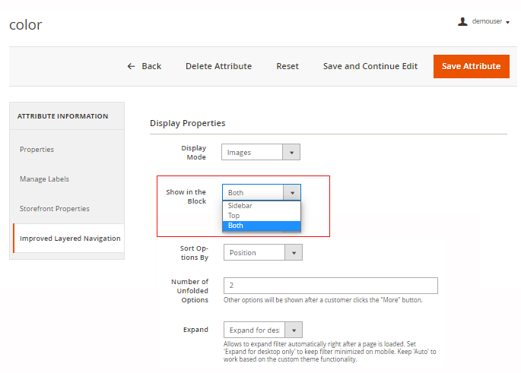Image resolution: width=521 pixels, height=373 pixels.
Task: Click the Back arrow icon
Action: (132, 66)
